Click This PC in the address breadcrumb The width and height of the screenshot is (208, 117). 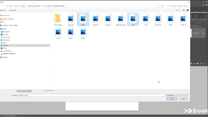[x=16, y=6]
